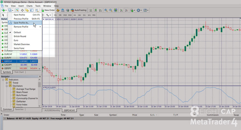
Task: Open MetaEditor via the yellow book icon
Action: click(58, 10)
